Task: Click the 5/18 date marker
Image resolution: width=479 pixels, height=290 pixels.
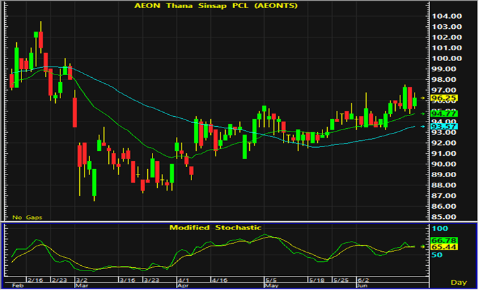Action: [x=317, y=280]
